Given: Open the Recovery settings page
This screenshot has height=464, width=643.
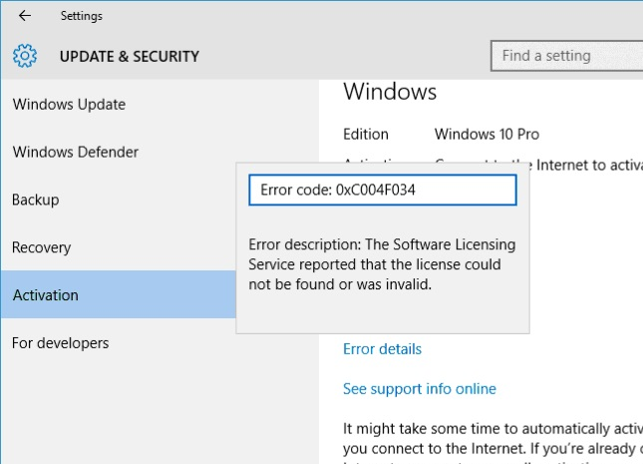Looking at the screenshot, I should 41,247.
